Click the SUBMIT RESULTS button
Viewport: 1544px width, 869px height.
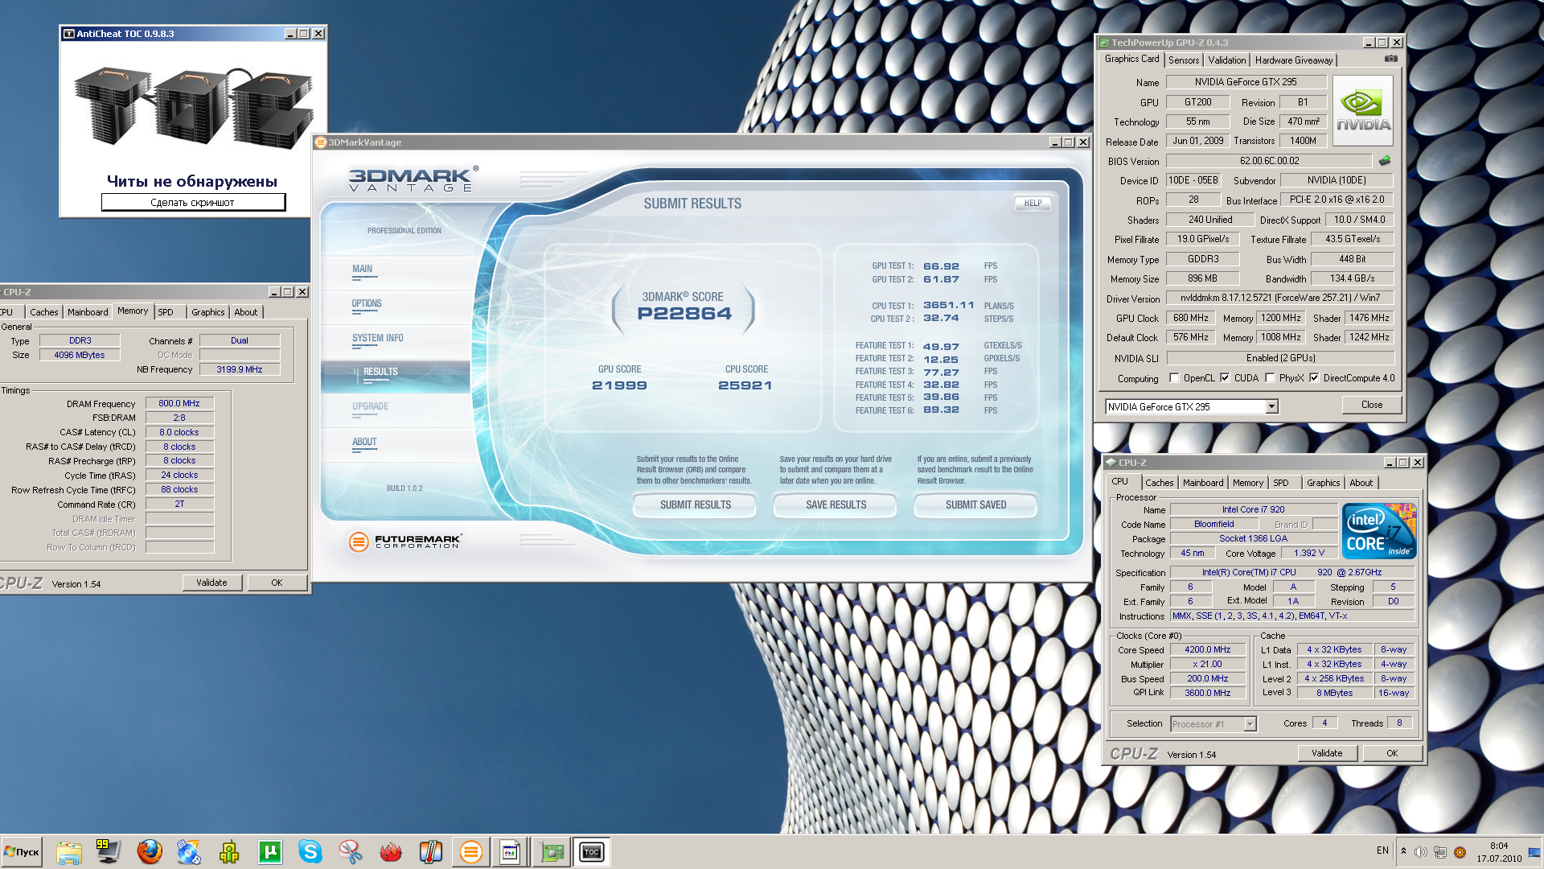[x=696, y=505]
